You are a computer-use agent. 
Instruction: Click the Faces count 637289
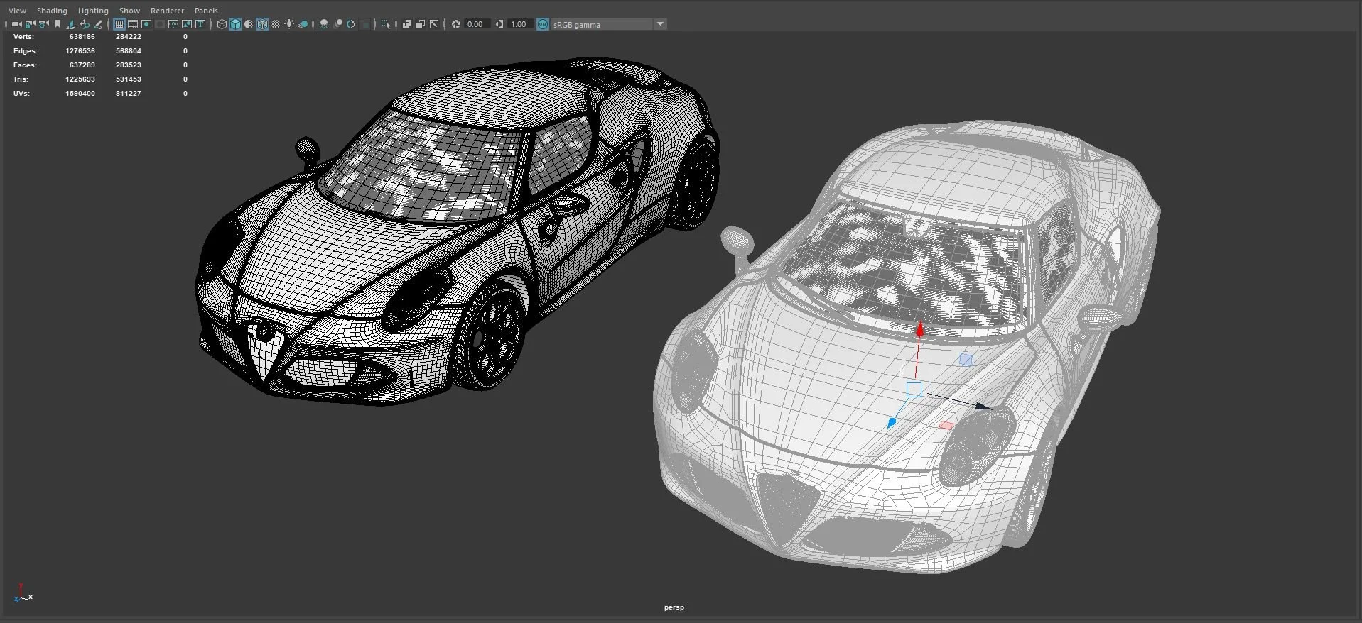[82, 65]
